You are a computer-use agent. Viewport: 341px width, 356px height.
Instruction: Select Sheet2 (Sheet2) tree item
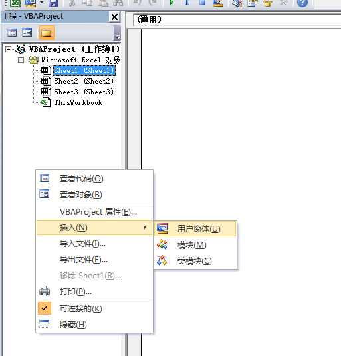tap(84, 81)
